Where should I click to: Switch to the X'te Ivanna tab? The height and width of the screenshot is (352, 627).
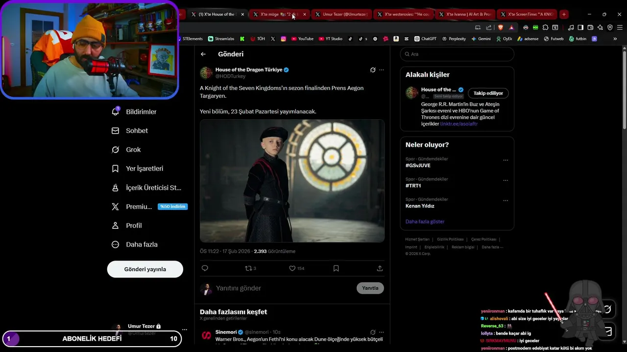pos(465,14)
